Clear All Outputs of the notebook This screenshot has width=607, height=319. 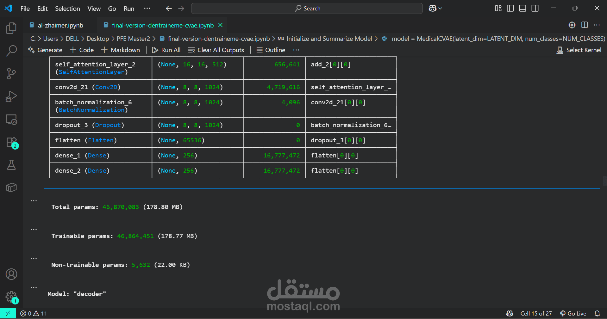coord(216,50)
